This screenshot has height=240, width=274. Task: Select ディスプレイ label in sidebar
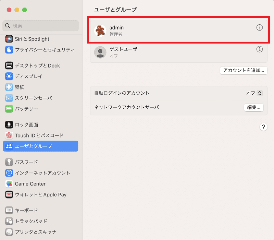29,76
